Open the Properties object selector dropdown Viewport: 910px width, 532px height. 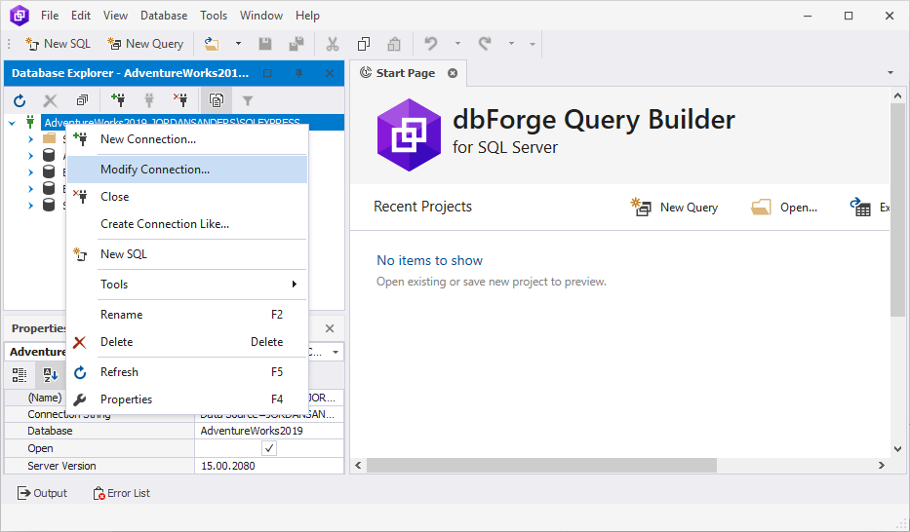pos(336,353)
